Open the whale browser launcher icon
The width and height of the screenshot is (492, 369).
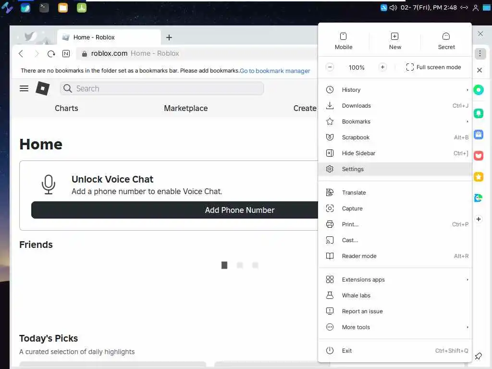pos(25,8)
